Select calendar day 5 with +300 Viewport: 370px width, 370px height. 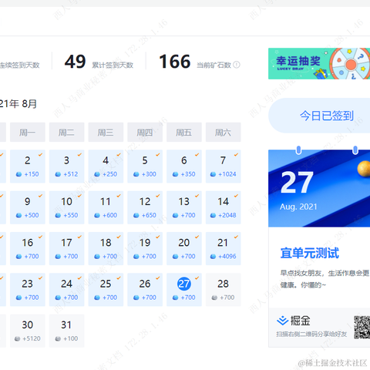point(145,166)
